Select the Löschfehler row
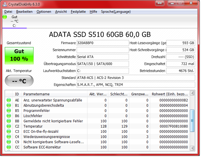This screenshot has height=158, width=201. click(97, 116)
